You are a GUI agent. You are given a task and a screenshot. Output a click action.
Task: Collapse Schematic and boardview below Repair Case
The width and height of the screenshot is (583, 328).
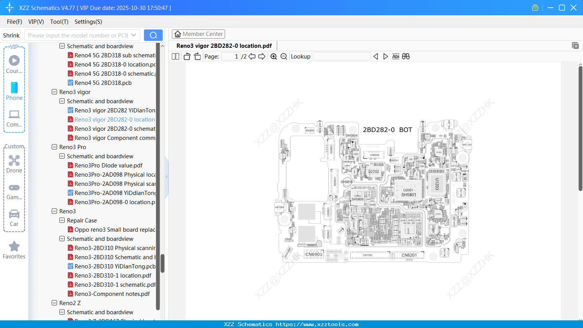(62, 239)
